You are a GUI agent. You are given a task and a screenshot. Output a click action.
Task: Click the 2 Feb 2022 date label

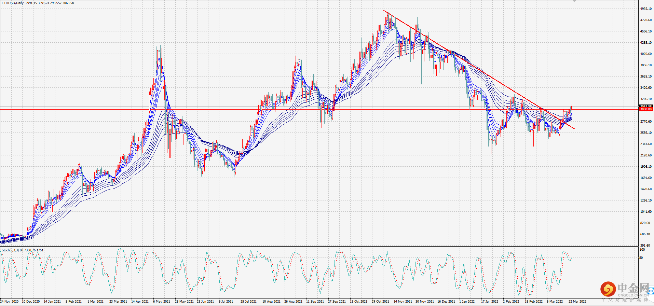(x=511, y=302)
